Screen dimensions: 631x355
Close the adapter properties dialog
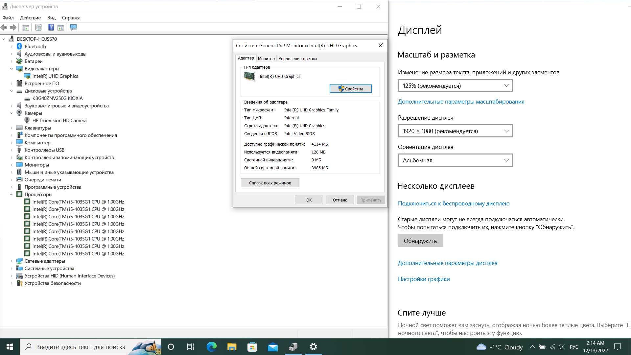(x=380, y=46)
